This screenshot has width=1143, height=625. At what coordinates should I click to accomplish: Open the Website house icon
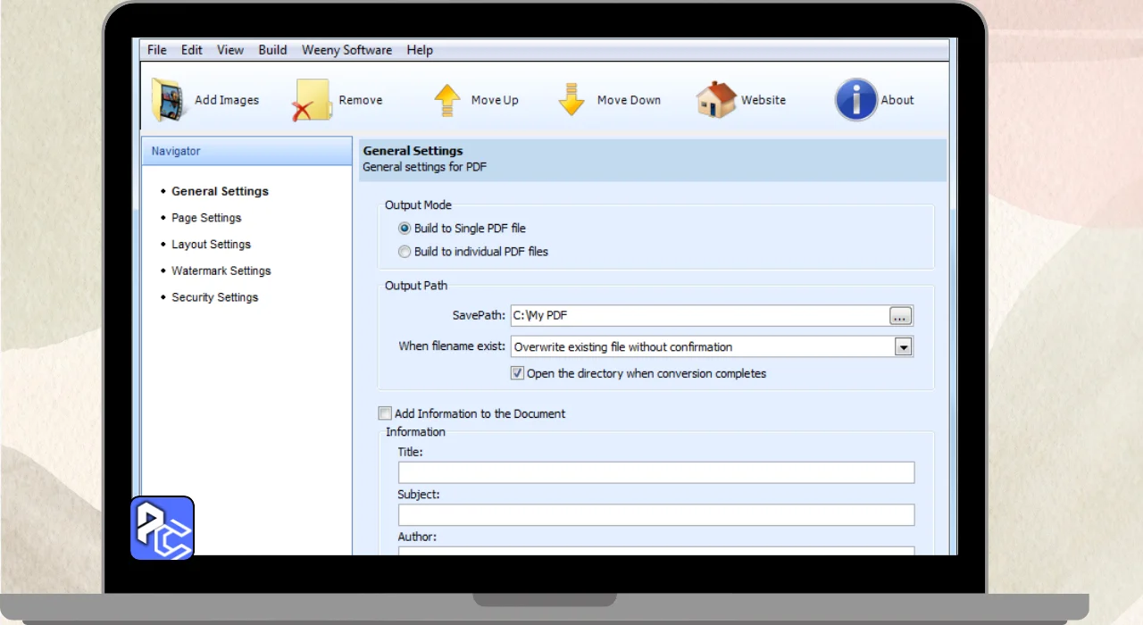pyautogui.click(x=715, y=100)
